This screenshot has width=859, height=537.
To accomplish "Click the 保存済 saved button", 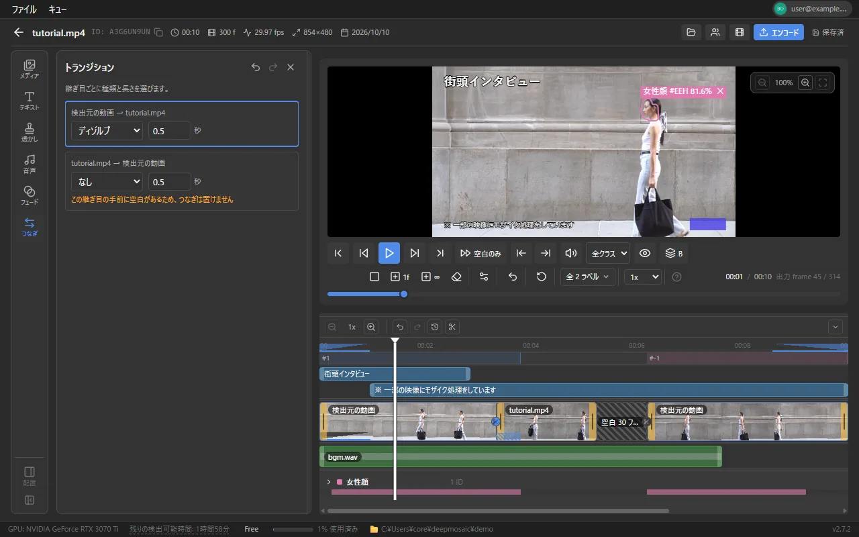I will click(x=828, y=32).
